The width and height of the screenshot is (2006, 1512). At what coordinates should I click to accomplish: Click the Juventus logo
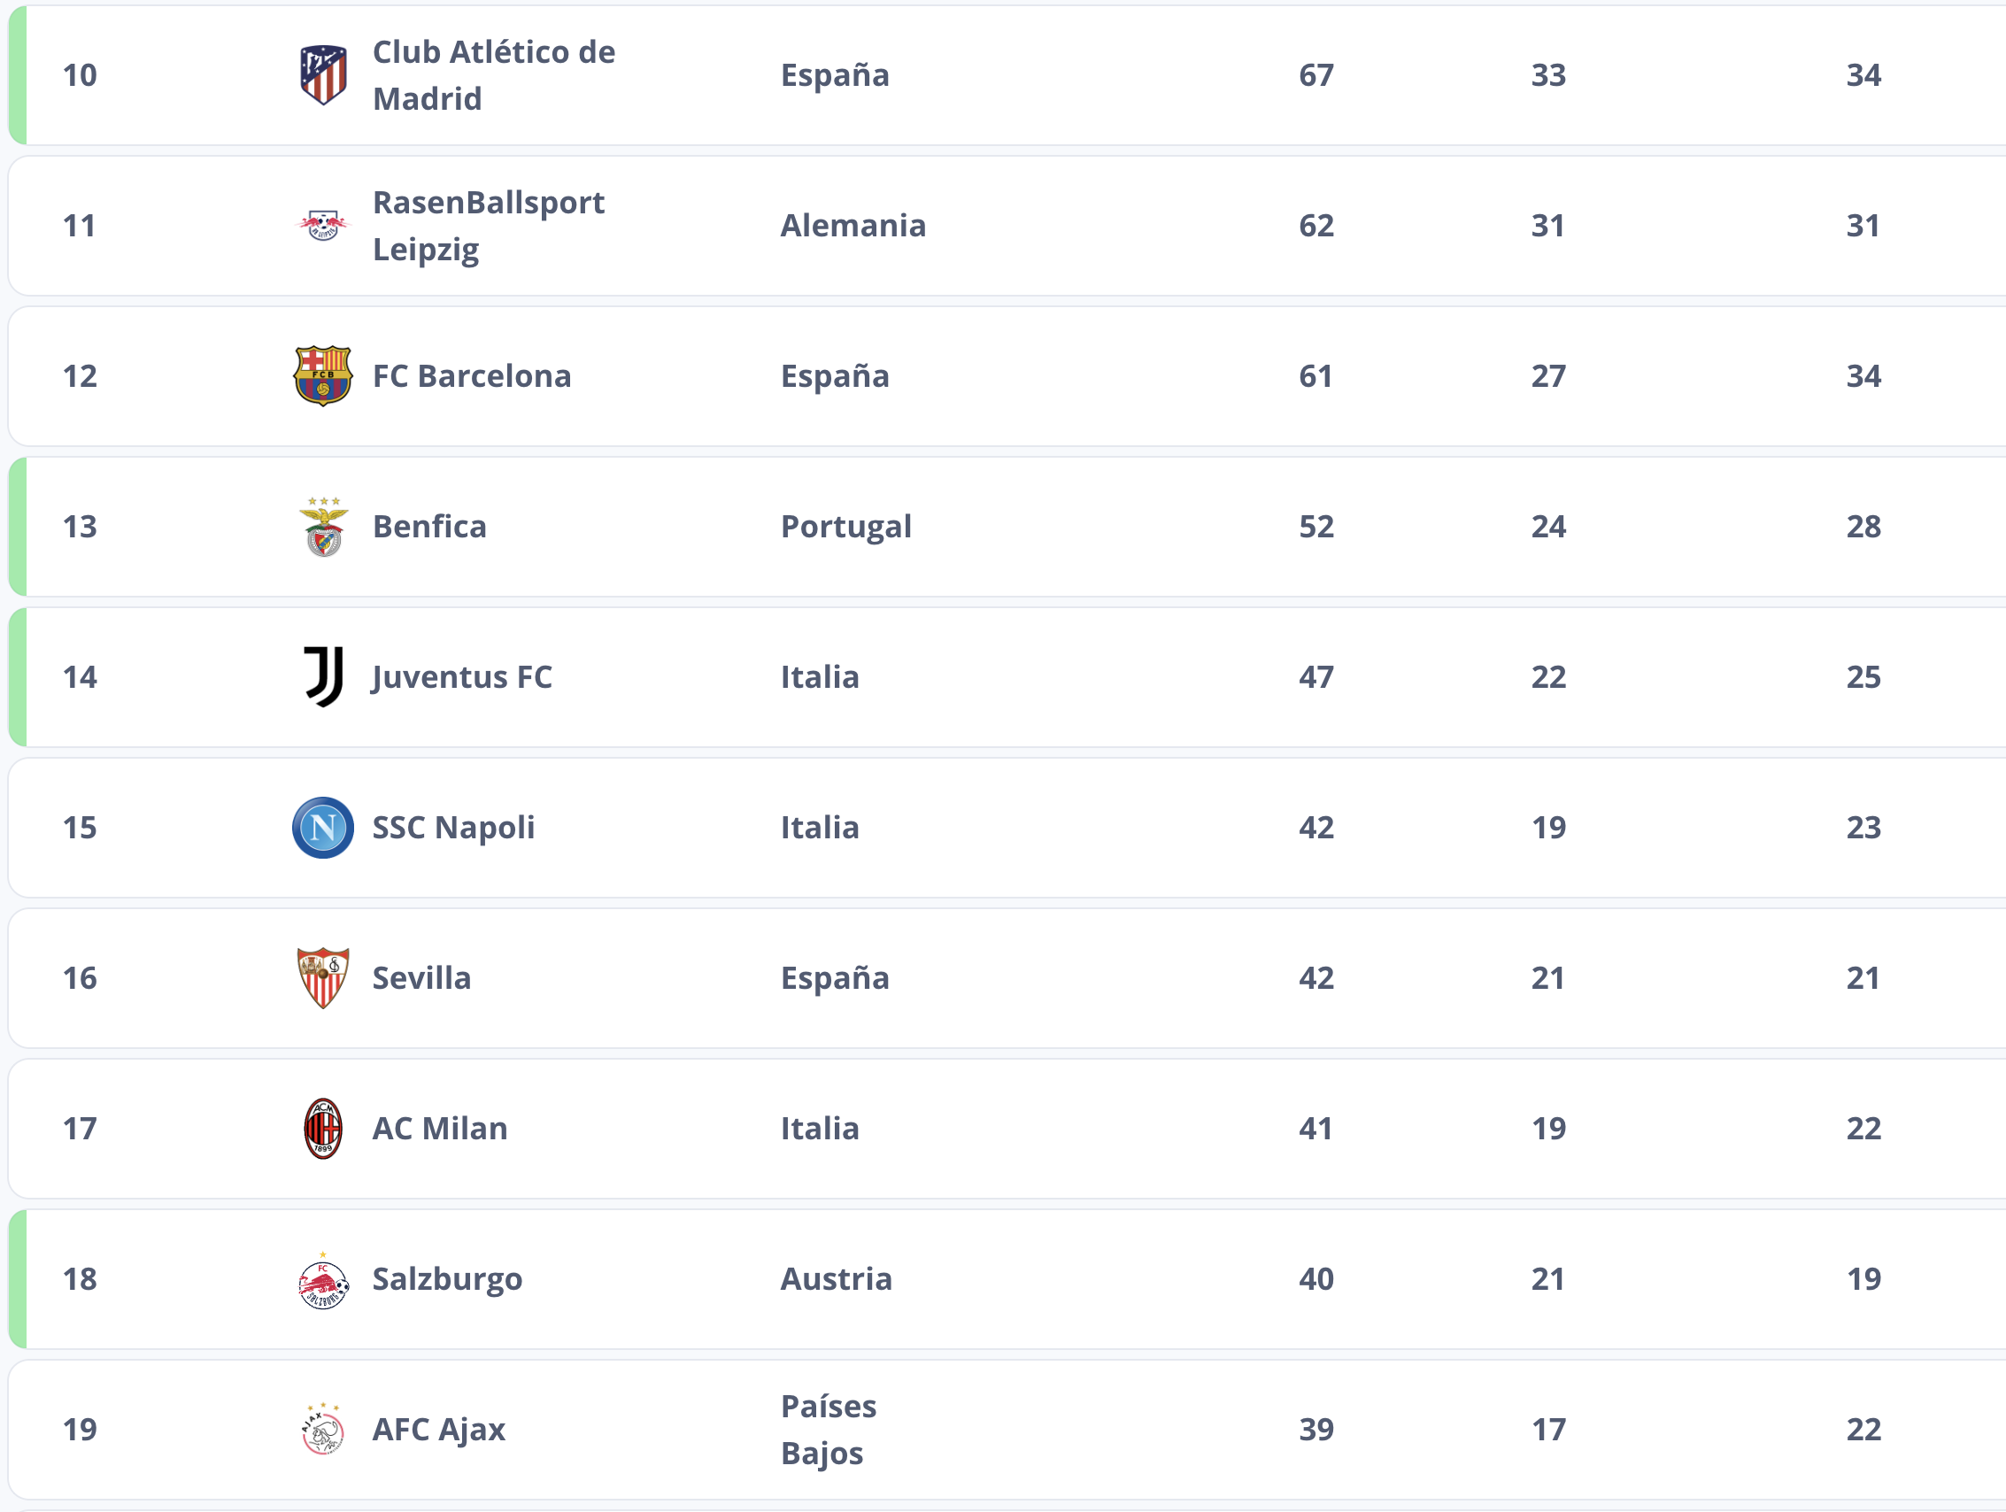pos(323,676)
